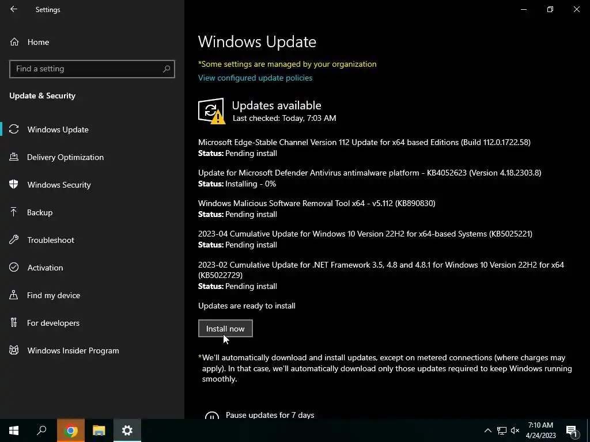Open Delivery Optimization page

pyautogui.click(x=66, y=157)
